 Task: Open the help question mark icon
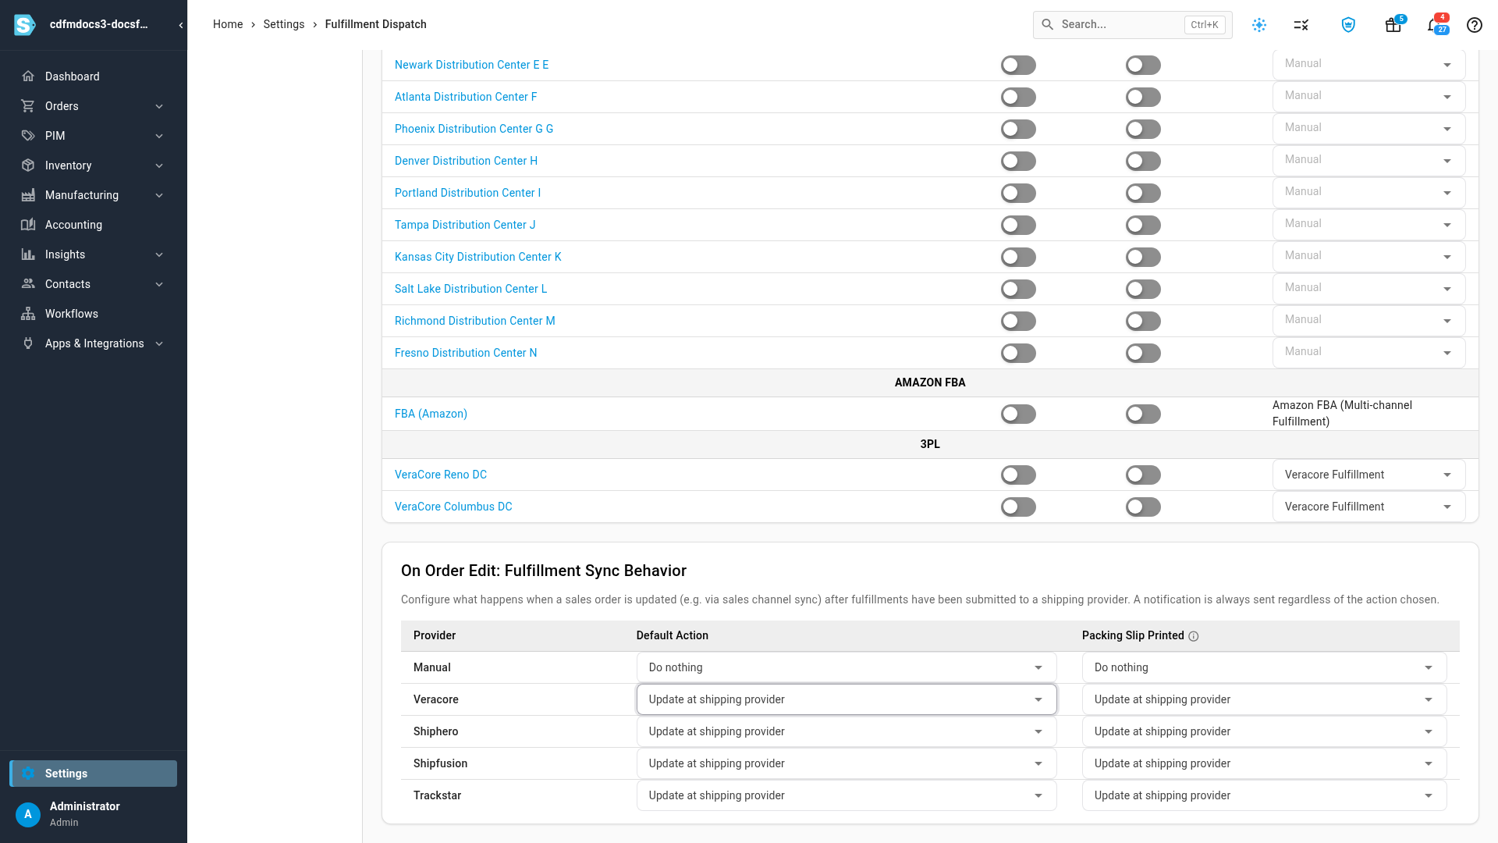coord(1475,25)
